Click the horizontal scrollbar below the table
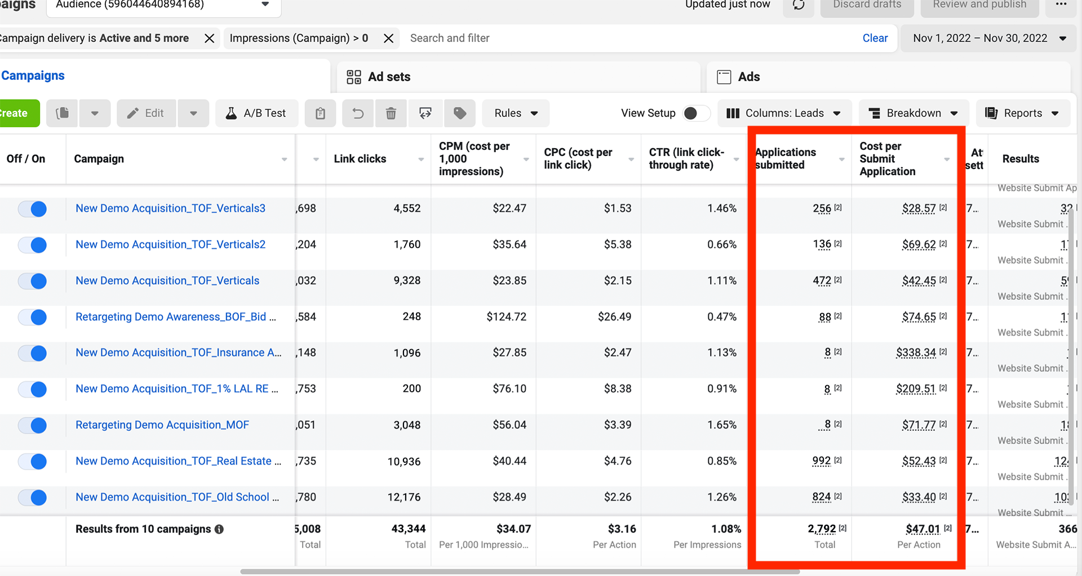The width and height of the screenshot is (1082, 576). (520, 571)
